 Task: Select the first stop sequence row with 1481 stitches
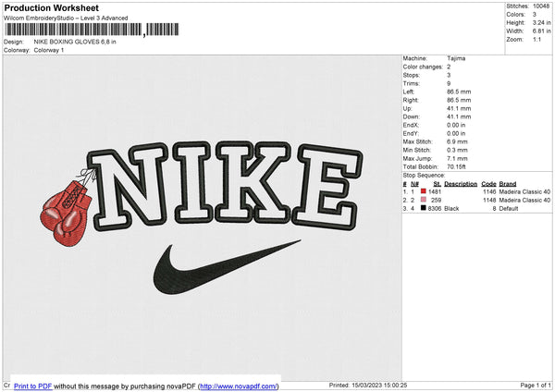pyautogui.click(x=435, y=191)
